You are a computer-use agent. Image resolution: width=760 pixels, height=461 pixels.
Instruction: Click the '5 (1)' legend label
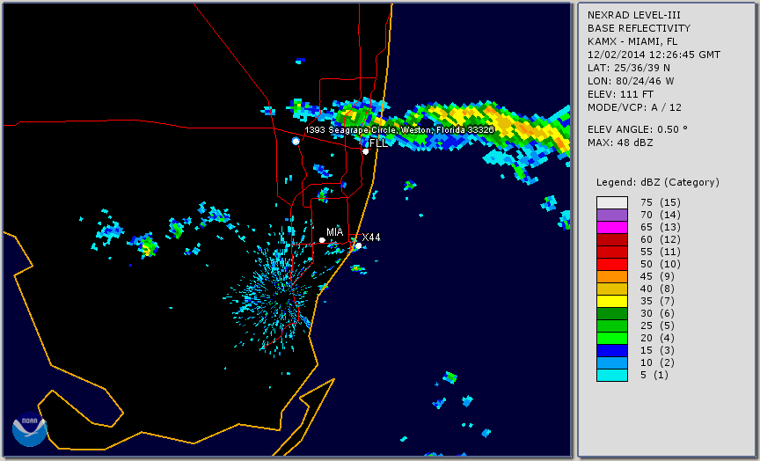point(654,375)
